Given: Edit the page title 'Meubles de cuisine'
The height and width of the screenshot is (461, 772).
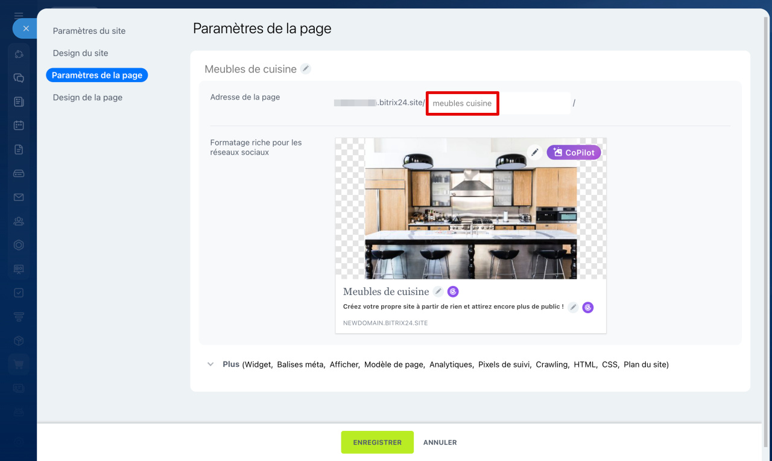Looking at the screenshot, I should 305,68.
